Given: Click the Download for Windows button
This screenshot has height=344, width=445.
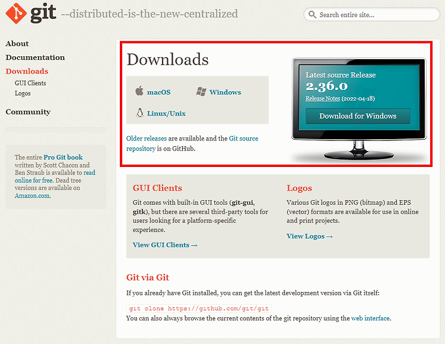Looking at the screenshot, I should tap(358, 116).
